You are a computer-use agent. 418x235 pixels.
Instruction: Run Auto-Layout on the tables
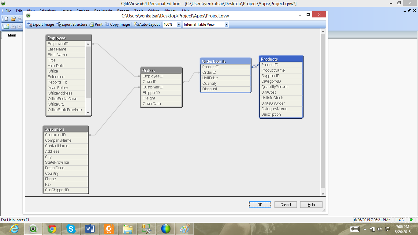tap(147, 24)
